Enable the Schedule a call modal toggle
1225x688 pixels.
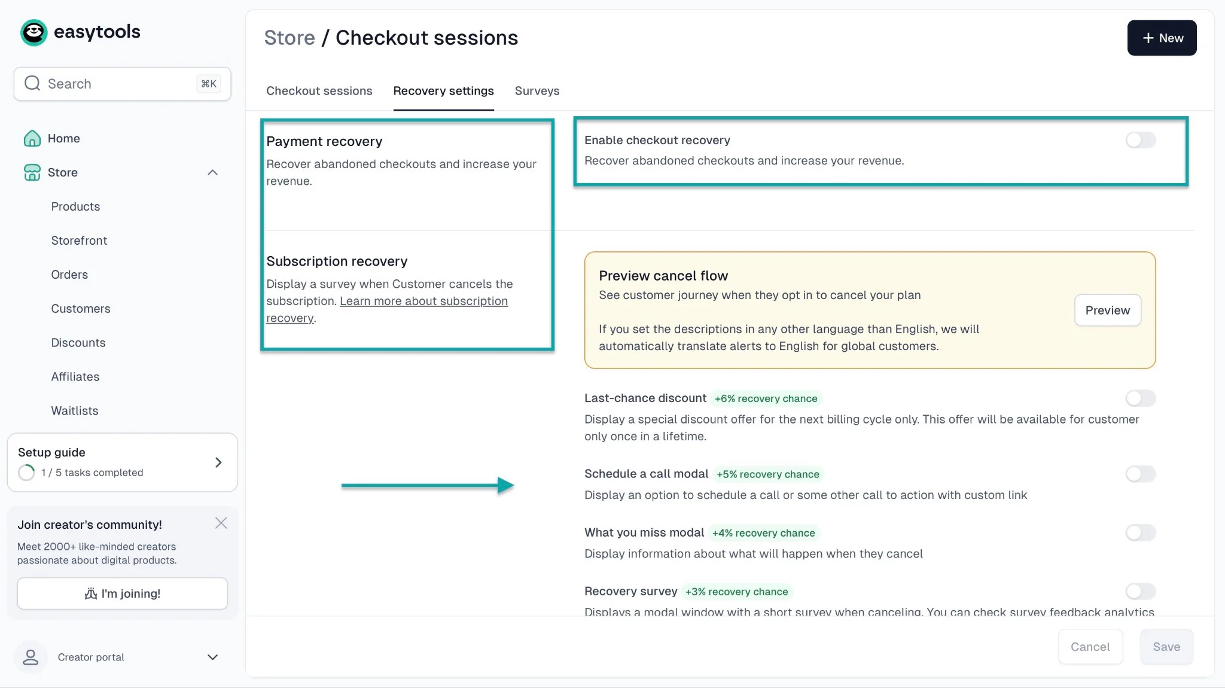1140,474
